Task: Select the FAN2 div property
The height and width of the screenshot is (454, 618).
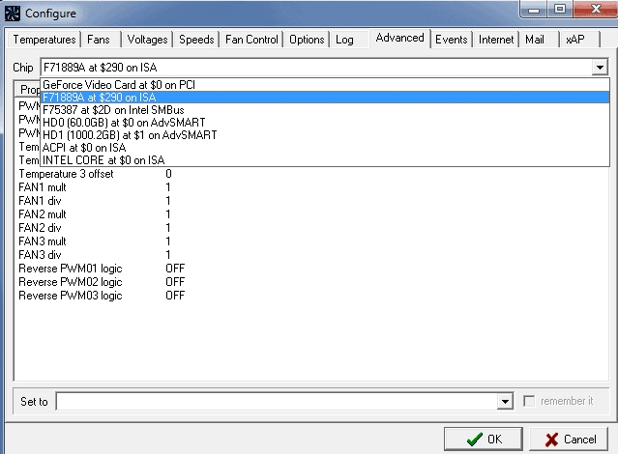Action: coord(40,228)
